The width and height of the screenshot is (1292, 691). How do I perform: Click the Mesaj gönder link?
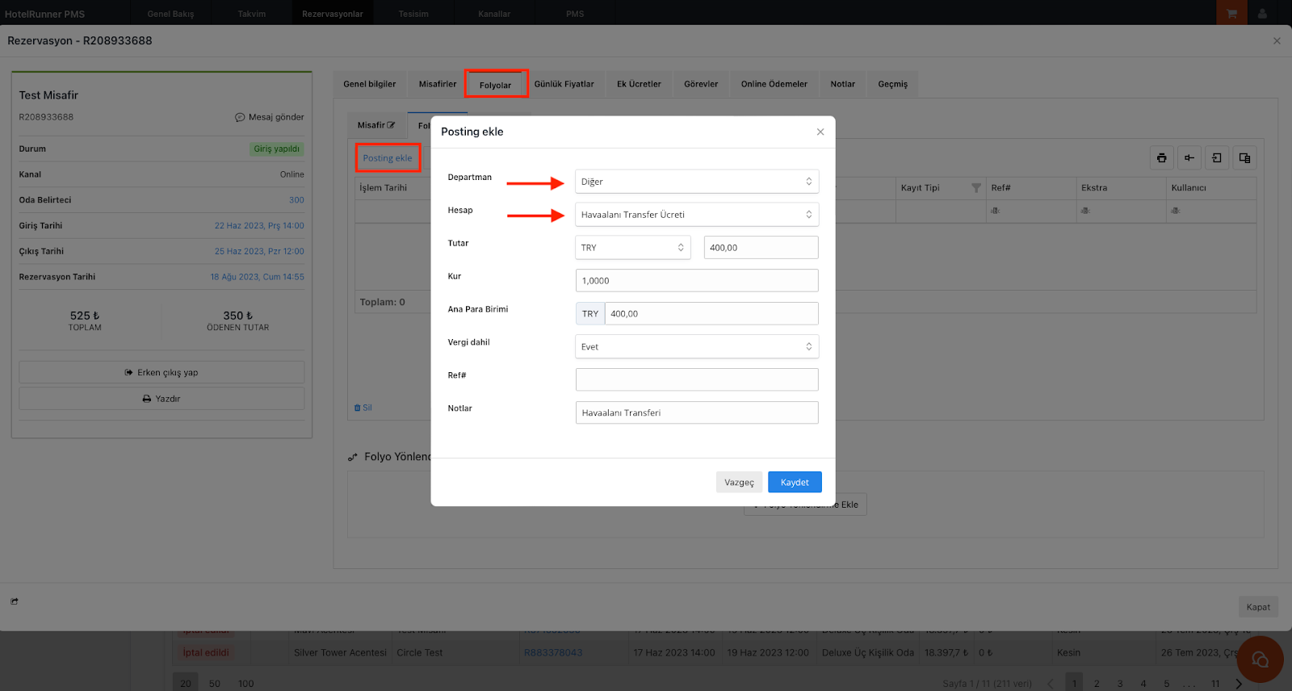click(x=270, y=117)
